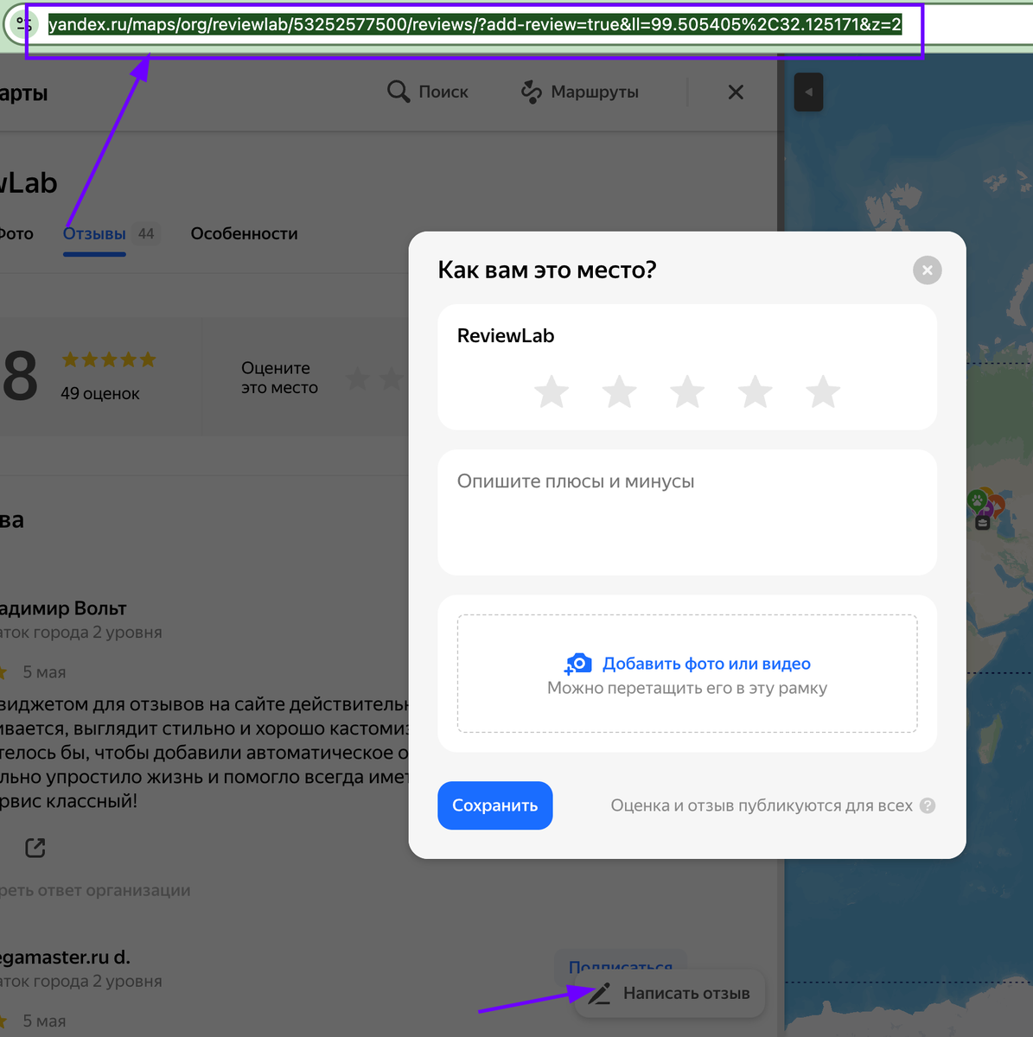
Task: Click reviewer name ending 'egamaster.ru d.'
Action: pos(65,957)
